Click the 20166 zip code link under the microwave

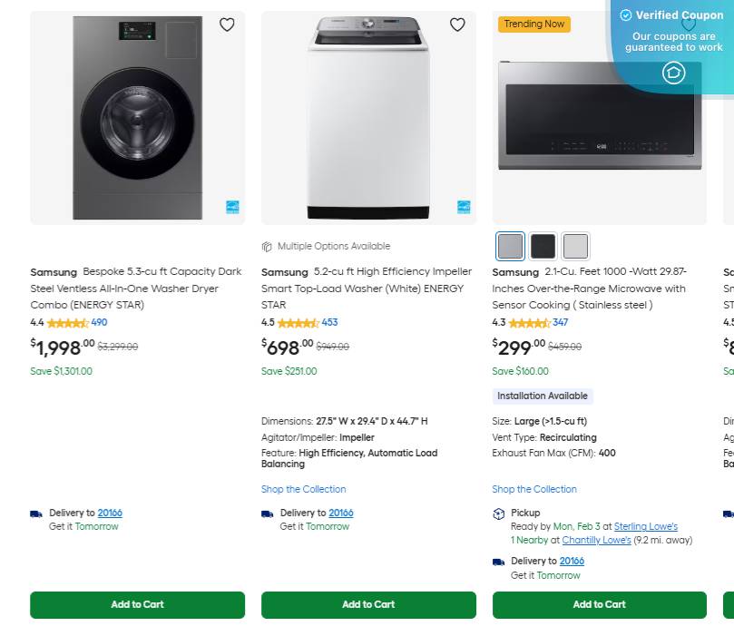[572, 561]
